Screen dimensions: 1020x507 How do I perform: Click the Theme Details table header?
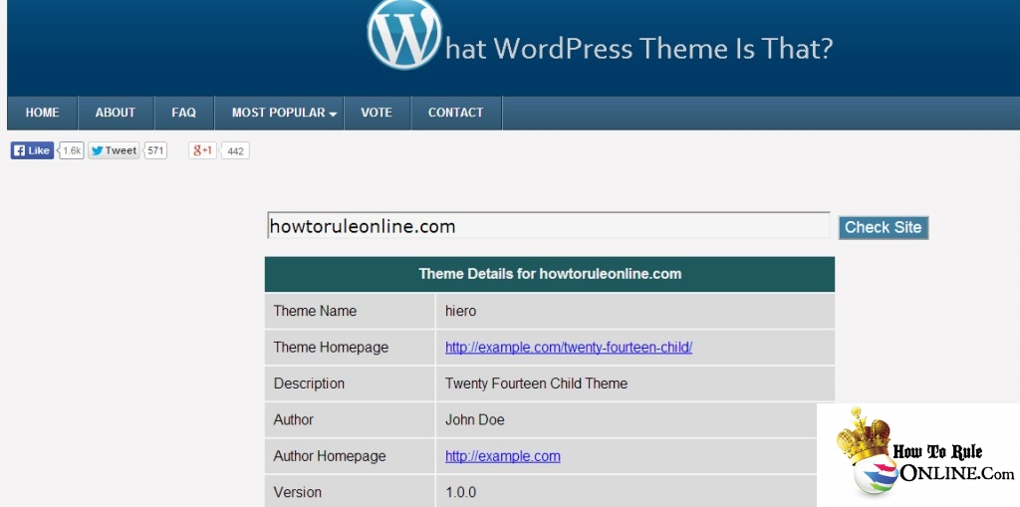pyautogui.click(x=550, y=274)
